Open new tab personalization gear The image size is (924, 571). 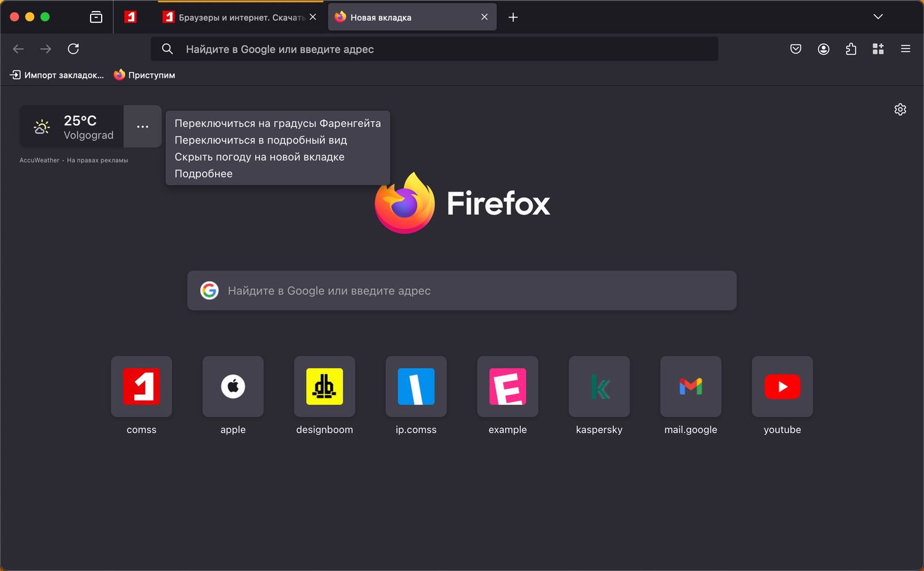point(900,110)
